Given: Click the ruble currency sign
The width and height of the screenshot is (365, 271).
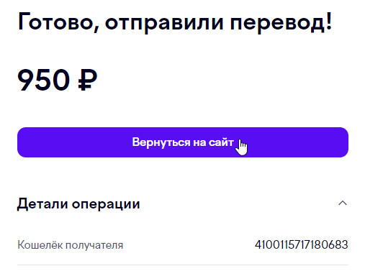Looking at the screenshot, I should point(88,80).
